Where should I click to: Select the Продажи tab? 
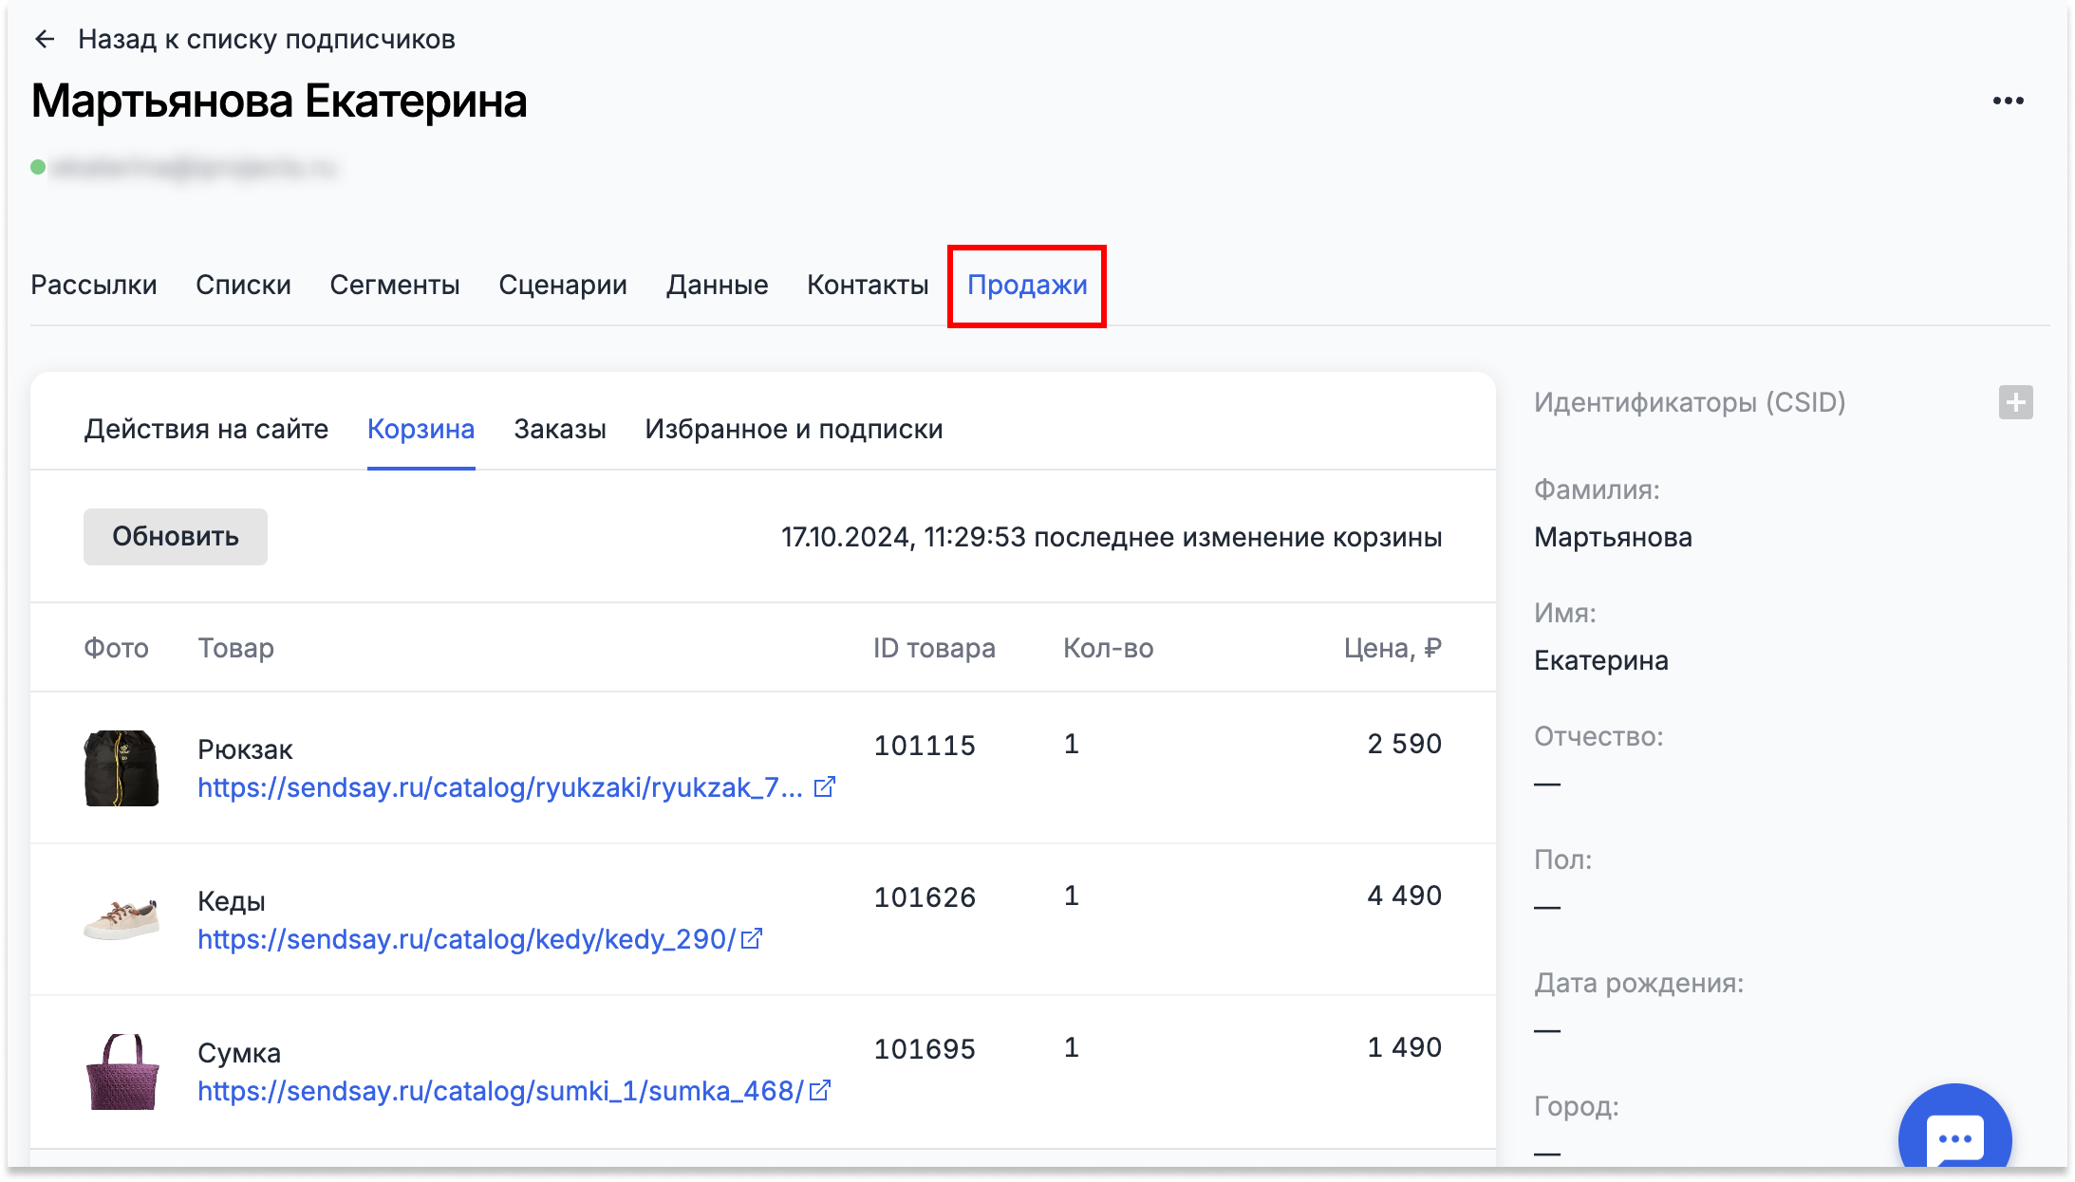[1027, 285]
